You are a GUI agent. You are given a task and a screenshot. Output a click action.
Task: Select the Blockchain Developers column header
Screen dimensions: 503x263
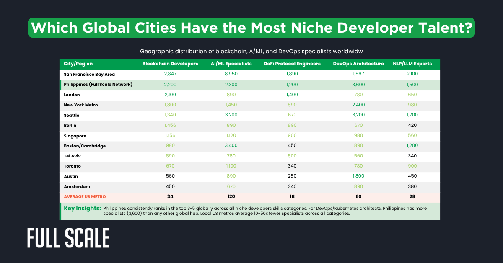point(170,64)
